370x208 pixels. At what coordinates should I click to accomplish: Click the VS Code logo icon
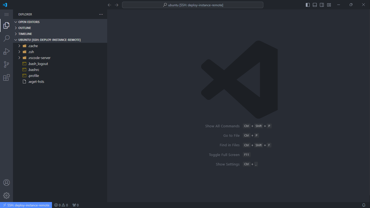pos(5,5)
